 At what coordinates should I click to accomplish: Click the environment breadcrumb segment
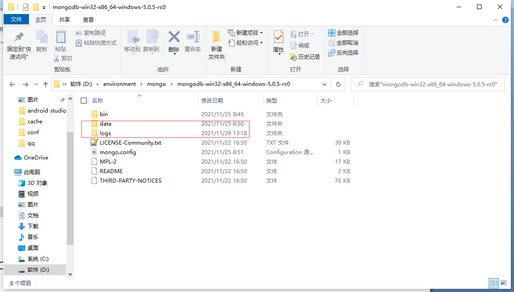click(119, 84)
